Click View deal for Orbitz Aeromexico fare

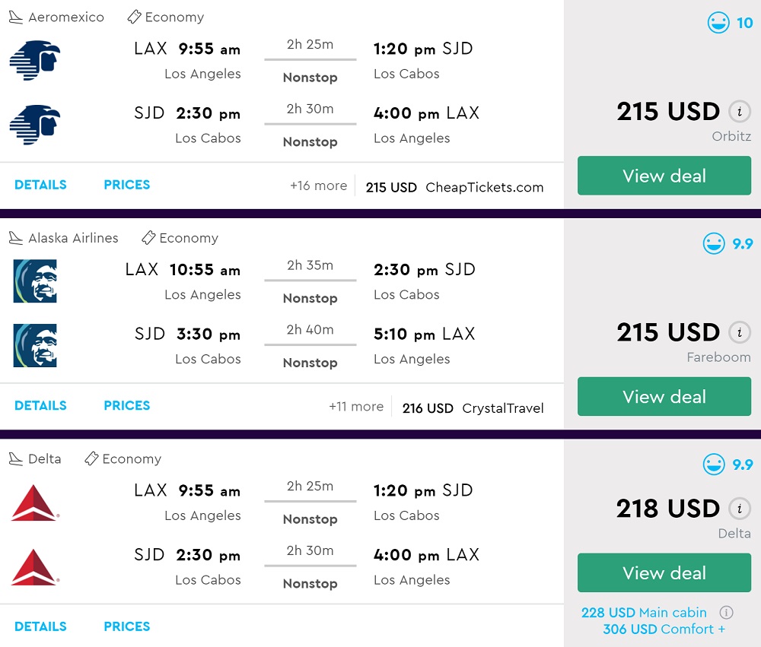pos(664,176)
